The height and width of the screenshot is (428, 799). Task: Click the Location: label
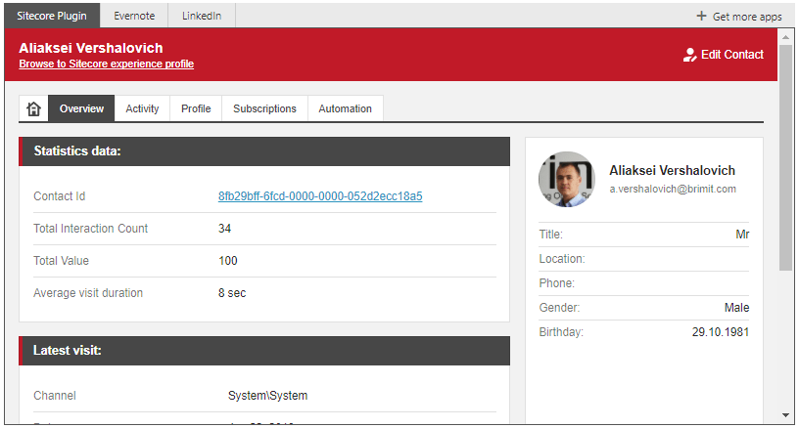(x=562, y=259)
